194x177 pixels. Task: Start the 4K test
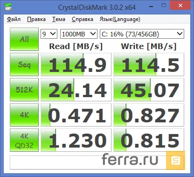(x=24, y=115)
